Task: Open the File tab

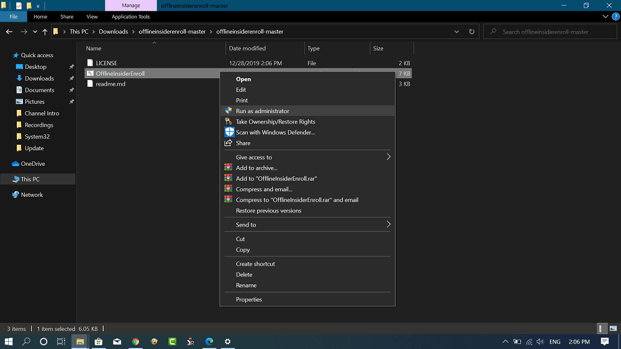Action: tap(13, 17)
